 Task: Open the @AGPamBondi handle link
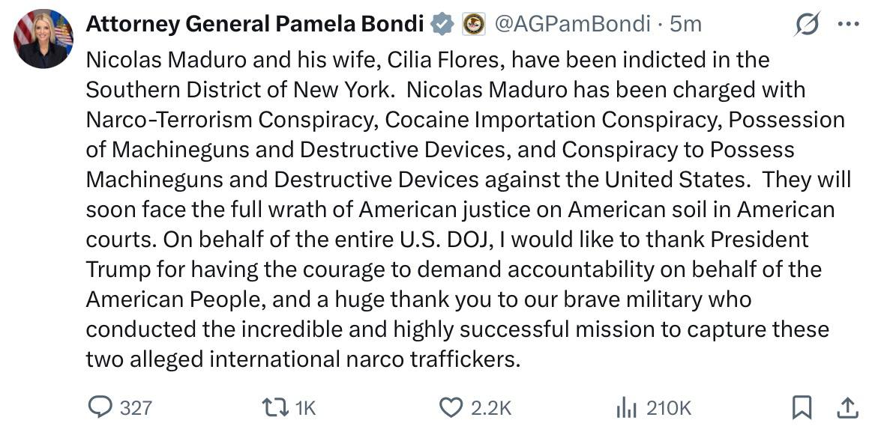point(571,24)
